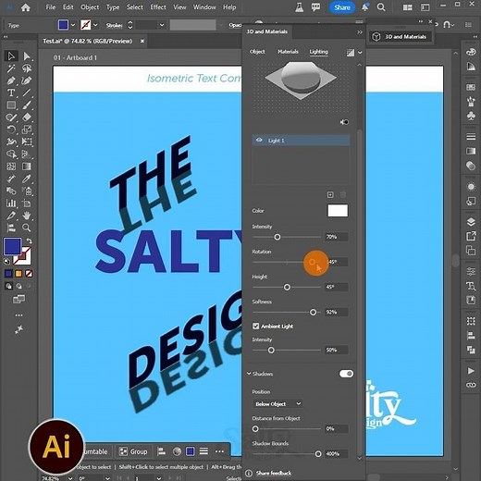Open the comments speech bubble icon

[315, 7]
